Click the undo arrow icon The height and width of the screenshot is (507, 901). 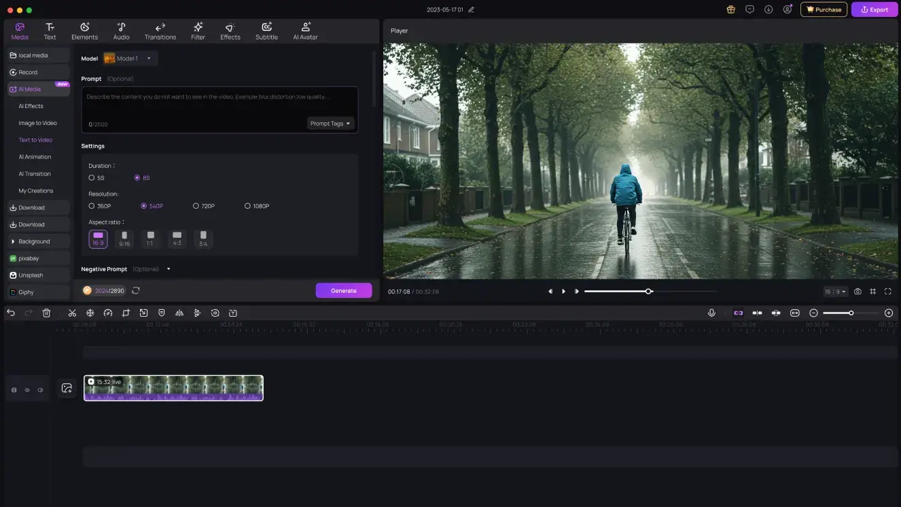(x=11, y=313)
